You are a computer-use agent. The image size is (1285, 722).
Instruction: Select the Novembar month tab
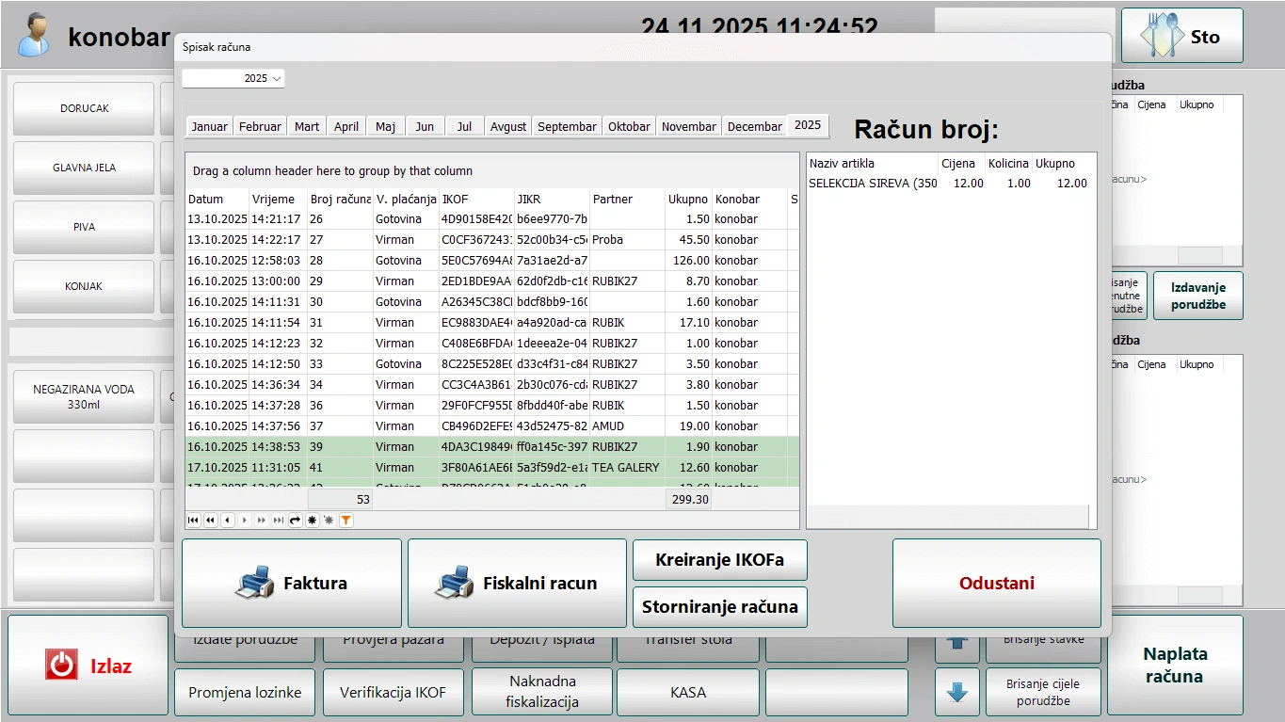click(689, 126)
